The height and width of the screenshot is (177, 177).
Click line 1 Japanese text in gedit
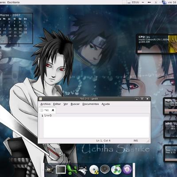pyautogui.click(x=48, y=115)
